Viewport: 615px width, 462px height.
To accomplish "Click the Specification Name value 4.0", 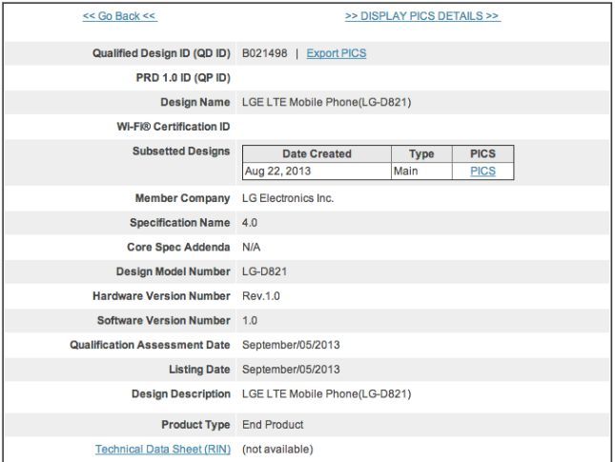I will click(x=250, y=222).
